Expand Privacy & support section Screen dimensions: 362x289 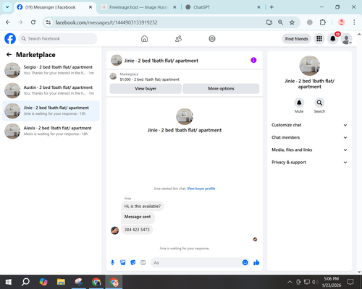[x=309, y=163]
